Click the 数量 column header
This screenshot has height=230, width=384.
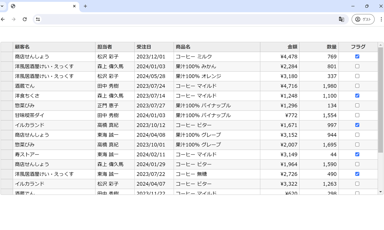pos(319,47)
